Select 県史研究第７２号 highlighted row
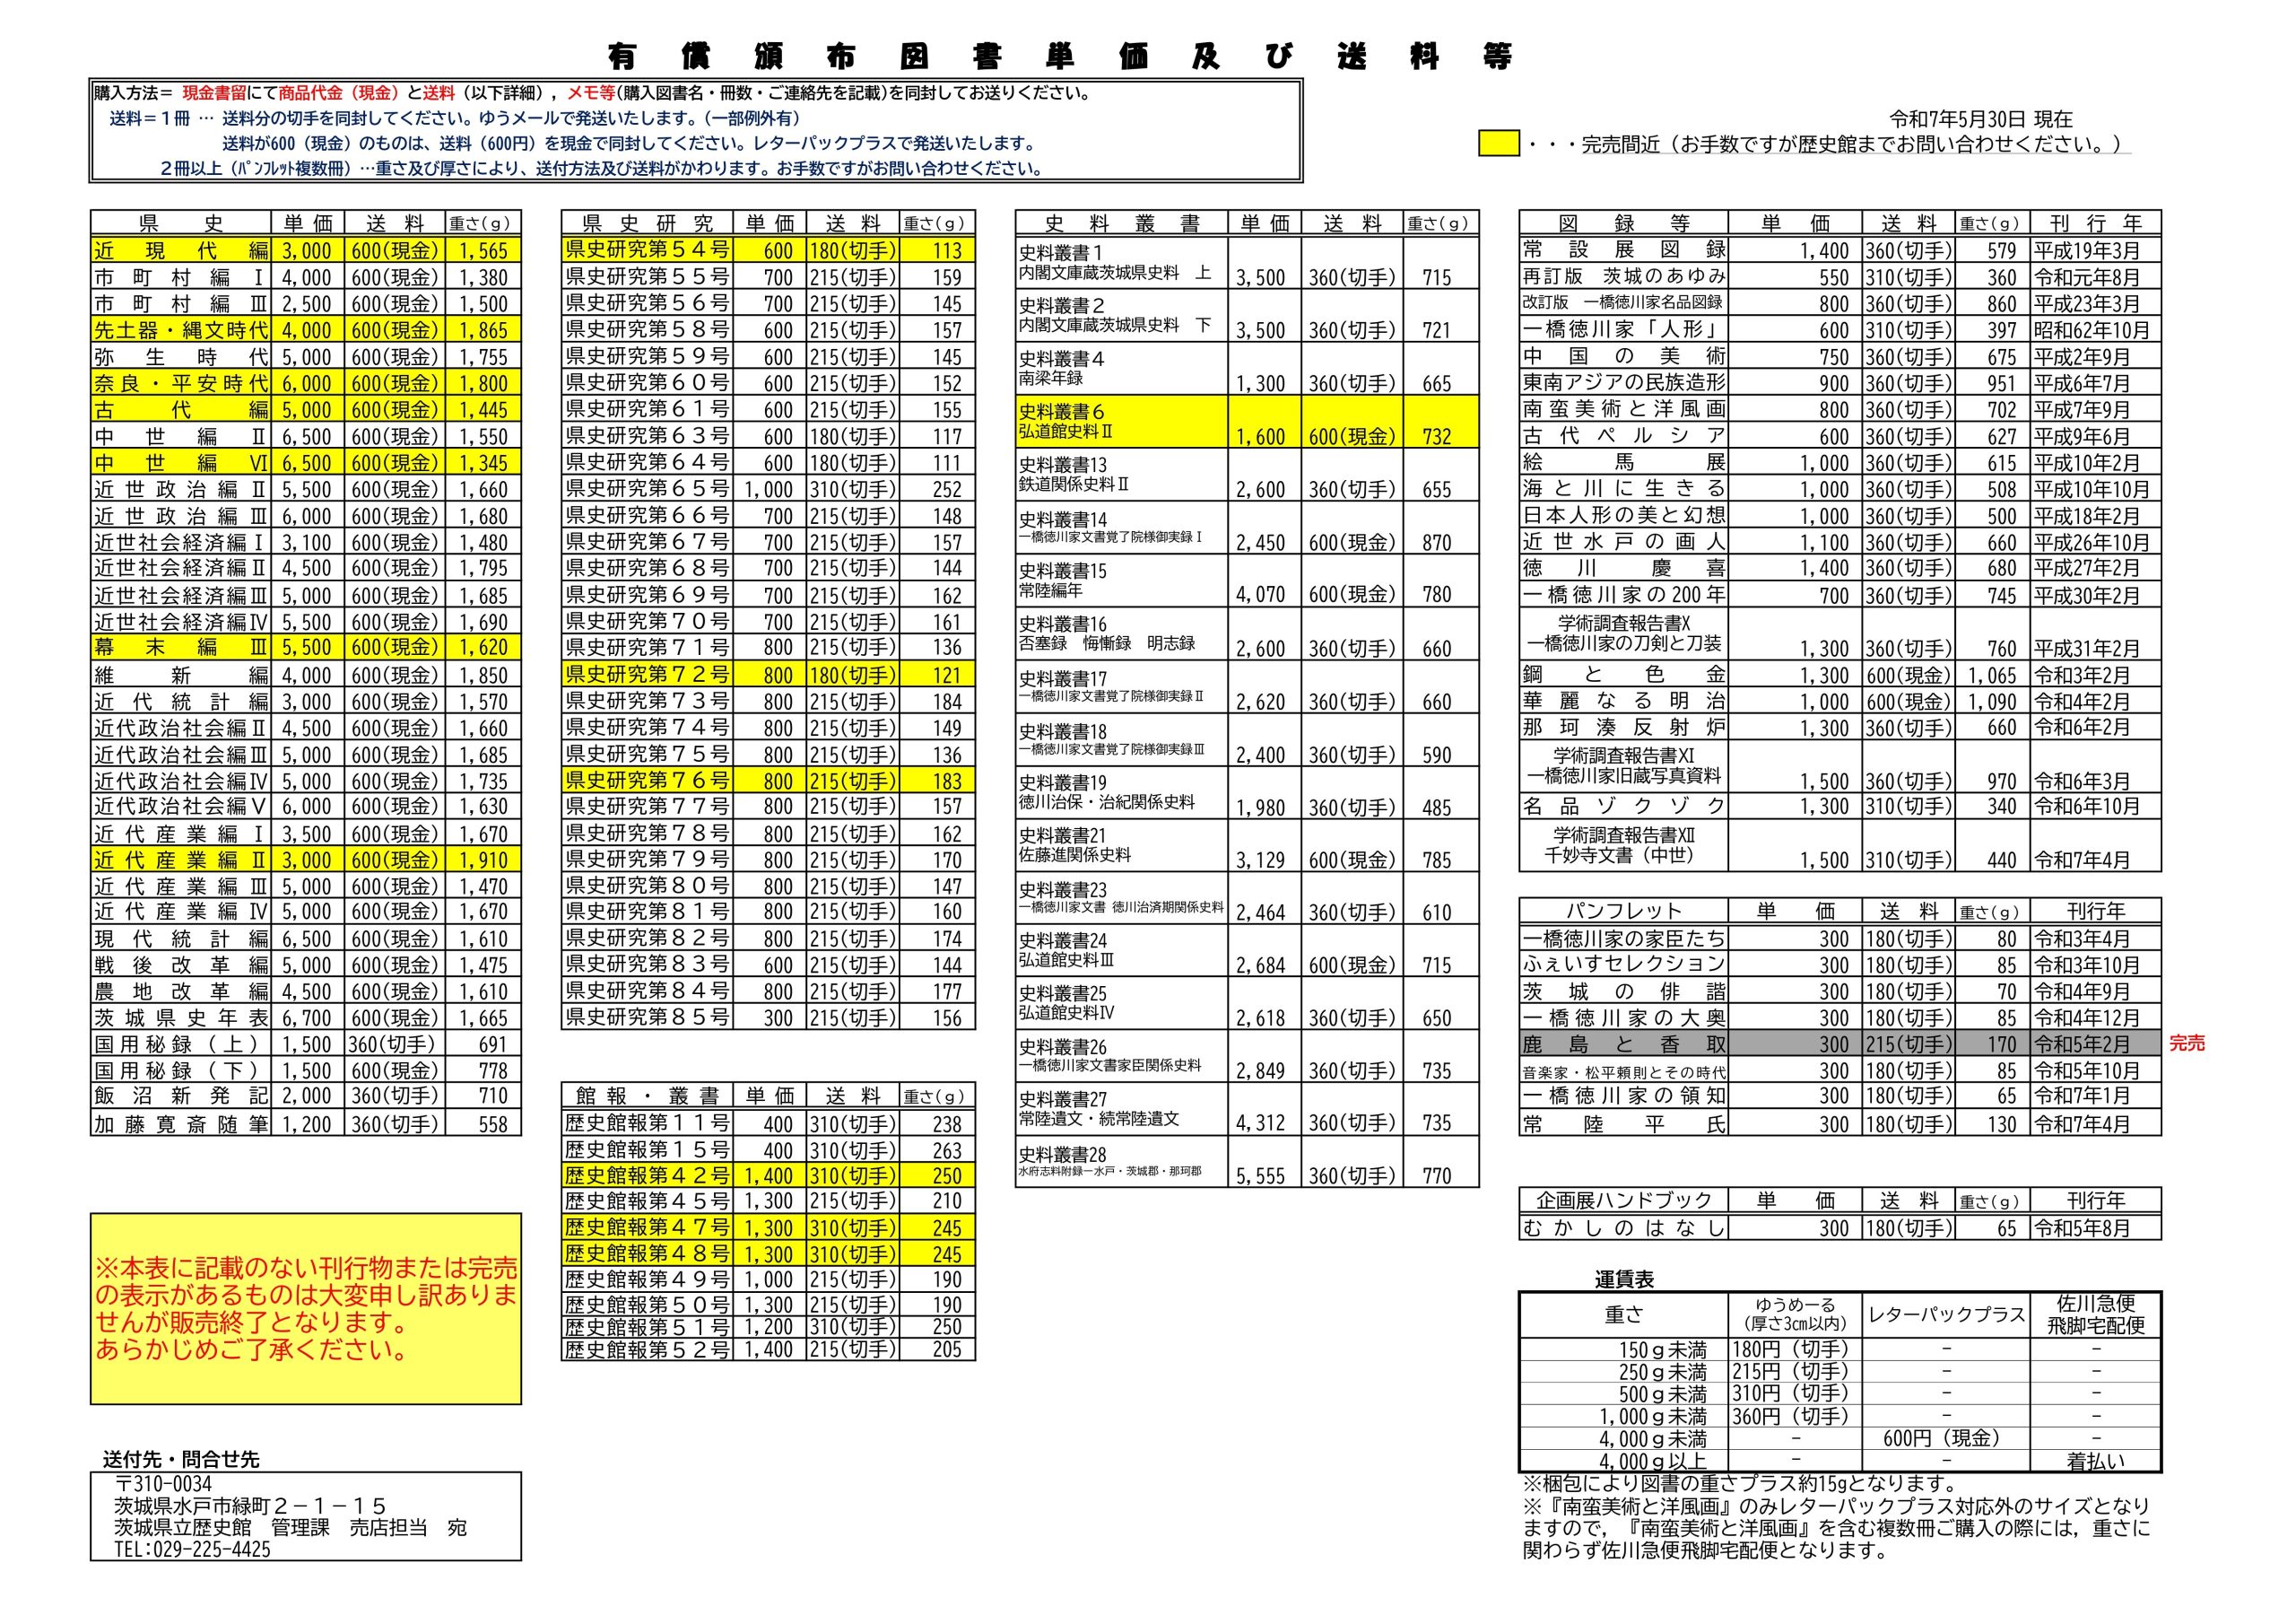Viewport: 2296px width, 1624px height. click(768, 675)
